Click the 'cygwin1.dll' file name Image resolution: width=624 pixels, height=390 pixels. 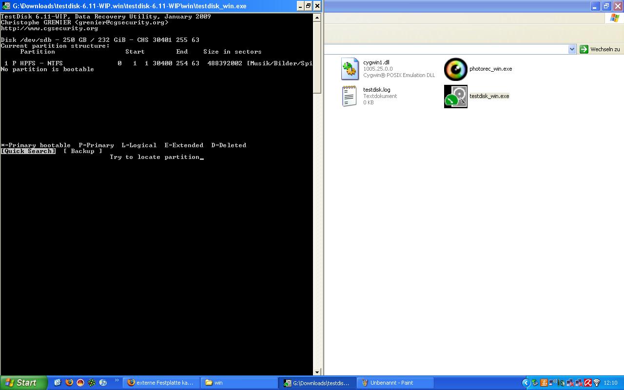point(376,62)
